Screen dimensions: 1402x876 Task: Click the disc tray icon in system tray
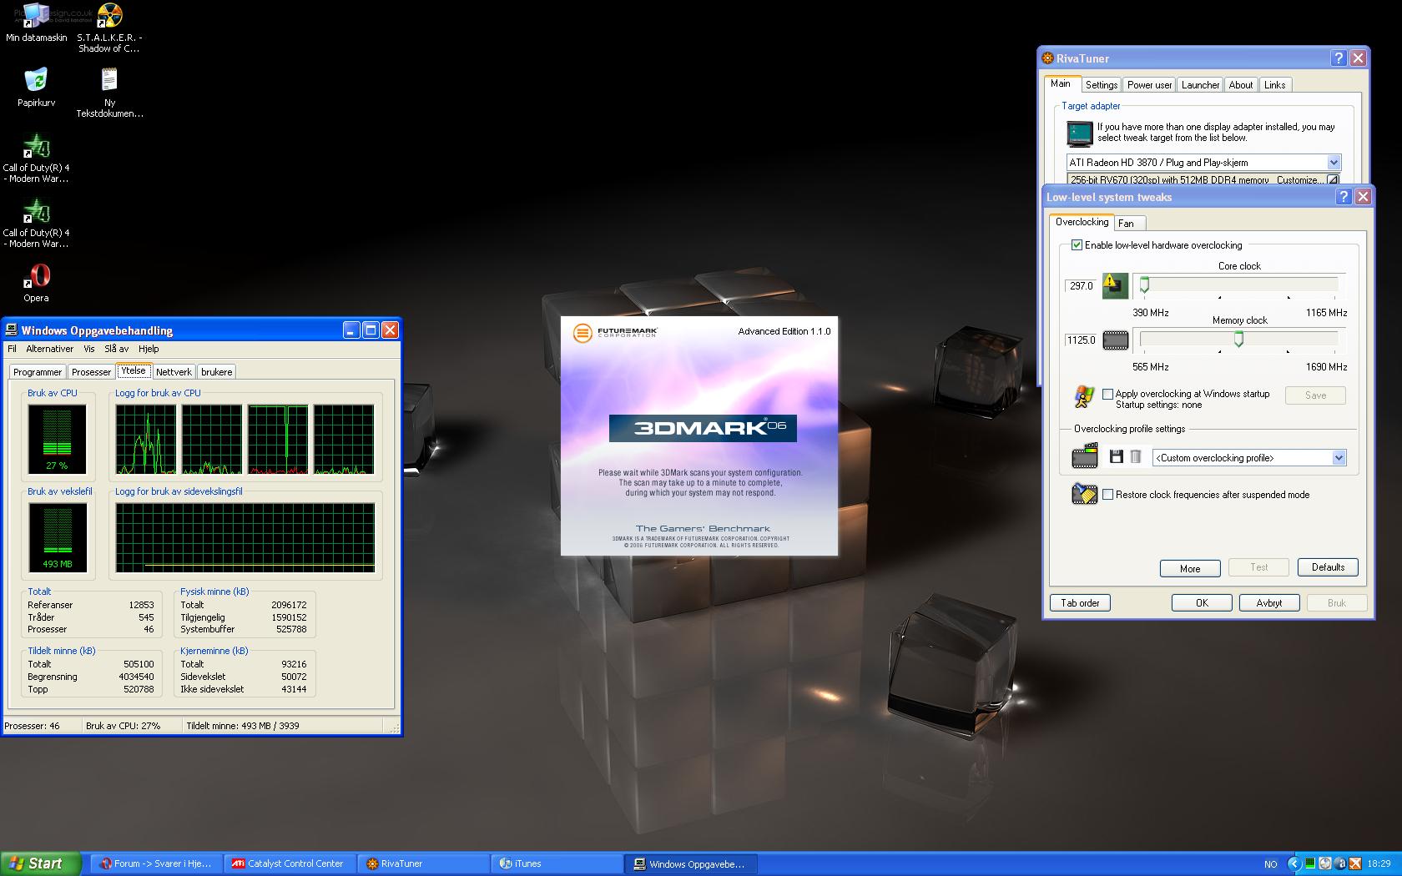pyautogui.click(x=1325, y=864)
